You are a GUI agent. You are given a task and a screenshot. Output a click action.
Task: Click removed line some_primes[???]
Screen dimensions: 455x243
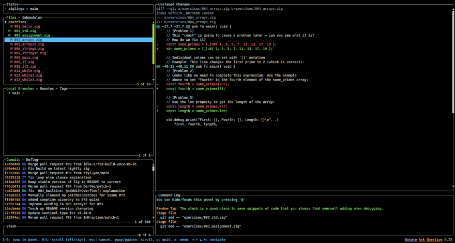pyautogui.click(x=193, y=84)
